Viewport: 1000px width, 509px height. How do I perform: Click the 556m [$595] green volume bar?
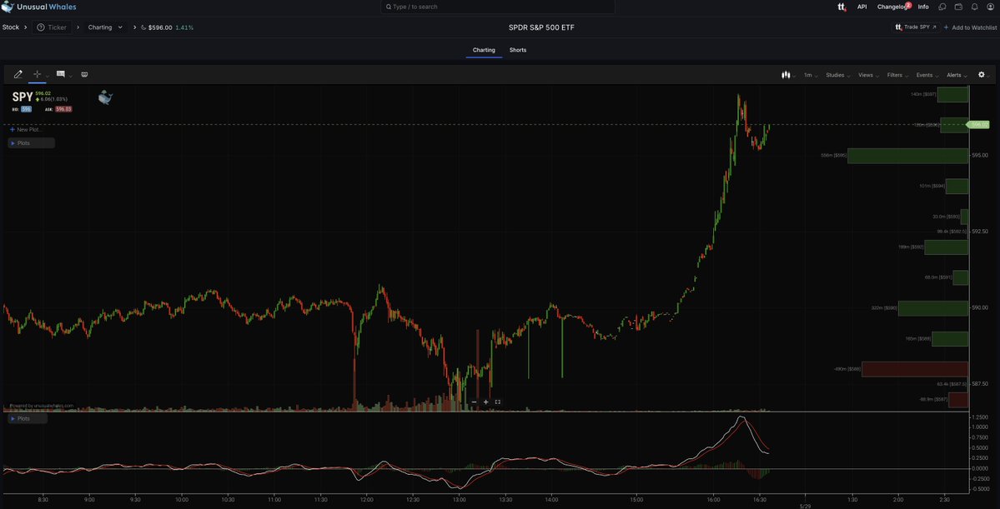(907, 156)
